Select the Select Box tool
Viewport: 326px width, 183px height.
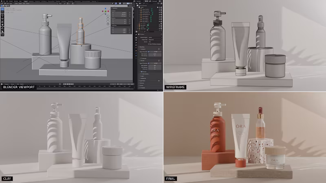point(2,9)
